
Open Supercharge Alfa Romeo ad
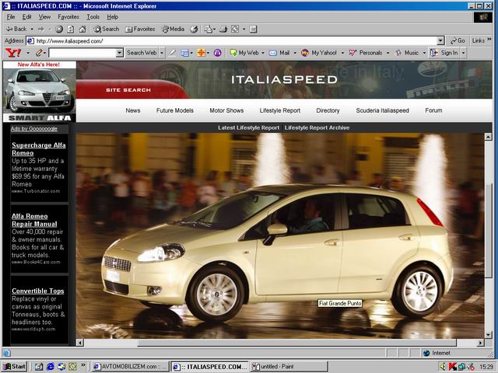point(39,149)
